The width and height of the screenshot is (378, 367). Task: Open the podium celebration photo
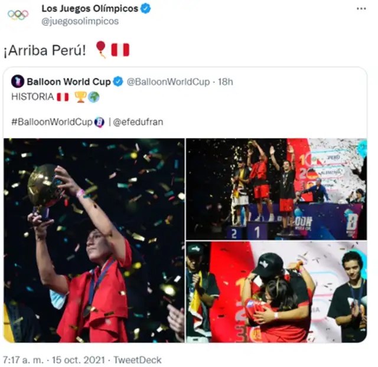[276, 189]
